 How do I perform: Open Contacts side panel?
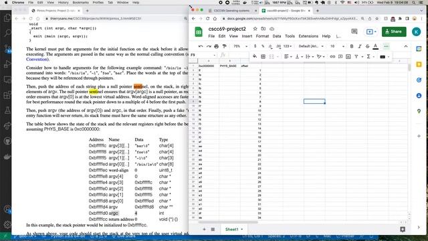419,96
